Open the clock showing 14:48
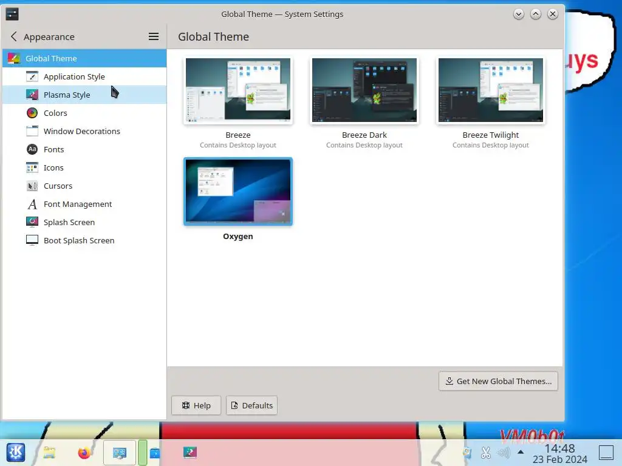622x466 pixels. [x=559, y=454]
